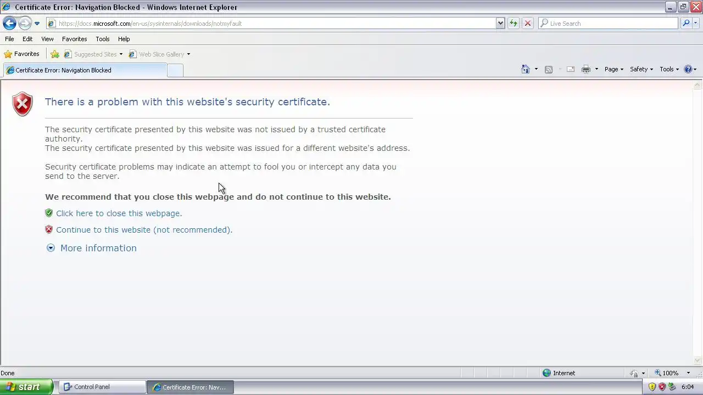Viewport: 703px width, 395px height.
Task: Click the Live Search box
Action: click(609, 24)
